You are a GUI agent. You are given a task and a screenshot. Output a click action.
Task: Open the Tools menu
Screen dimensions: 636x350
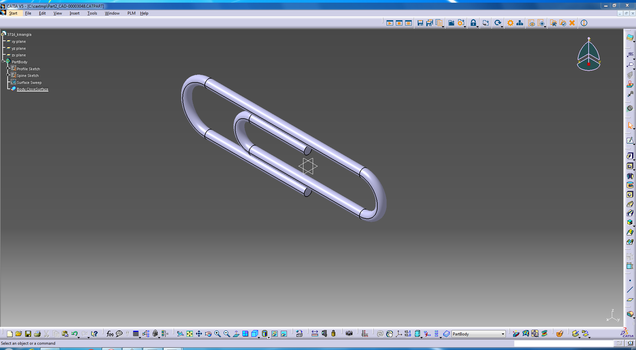(x=92, y=13)
